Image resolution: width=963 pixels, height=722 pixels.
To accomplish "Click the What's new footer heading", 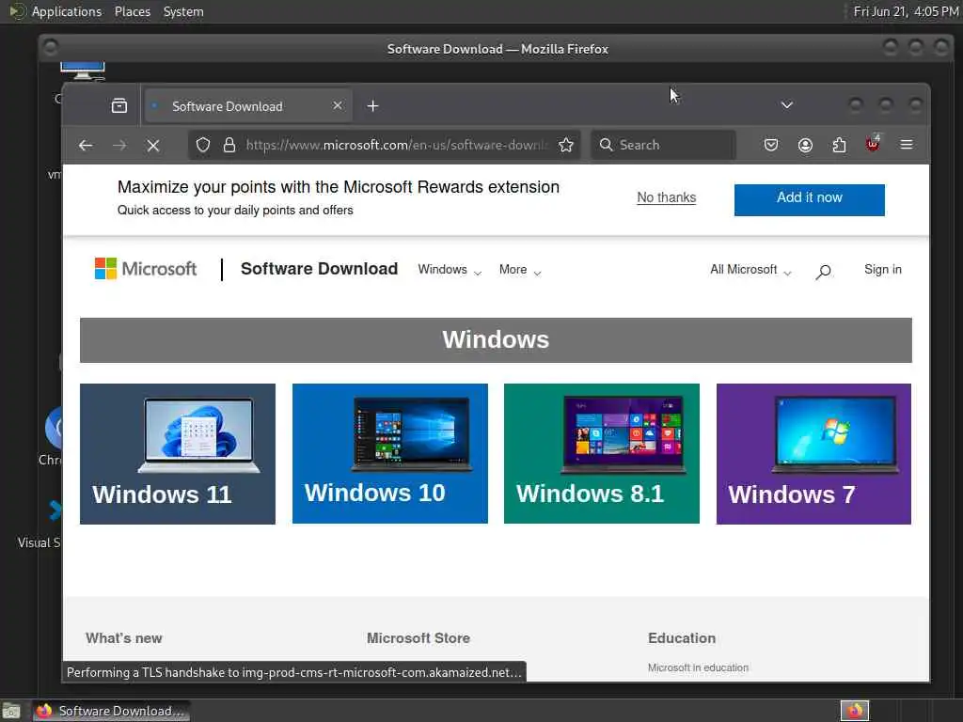I will [124, 638].
